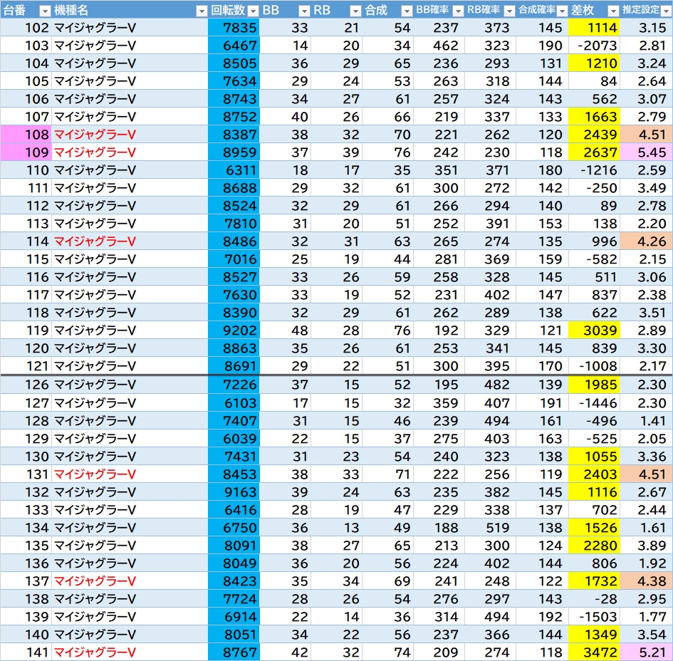Select 差枚 cell 3472 in row 141
Screen dimensions: 673x661
click(x=594, y=652)
